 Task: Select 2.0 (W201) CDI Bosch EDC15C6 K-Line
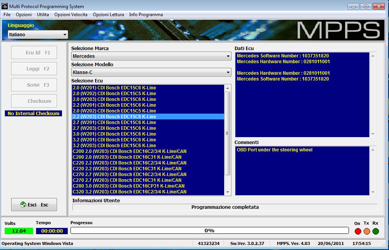pos(148,88)
